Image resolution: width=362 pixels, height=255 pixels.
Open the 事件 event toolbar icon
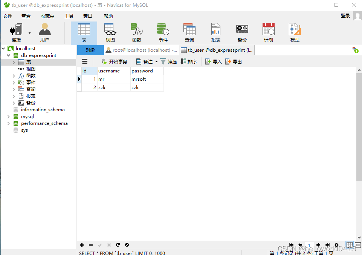coord(163,32)
